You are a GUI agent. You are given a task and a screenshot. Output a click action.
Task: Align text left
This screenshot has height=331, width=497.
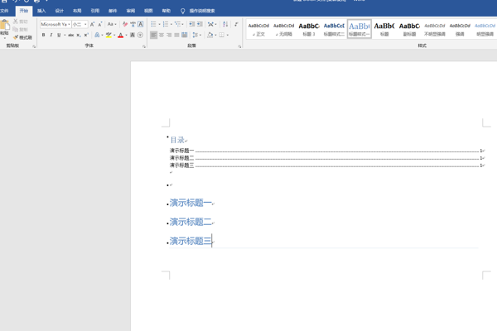153,35
